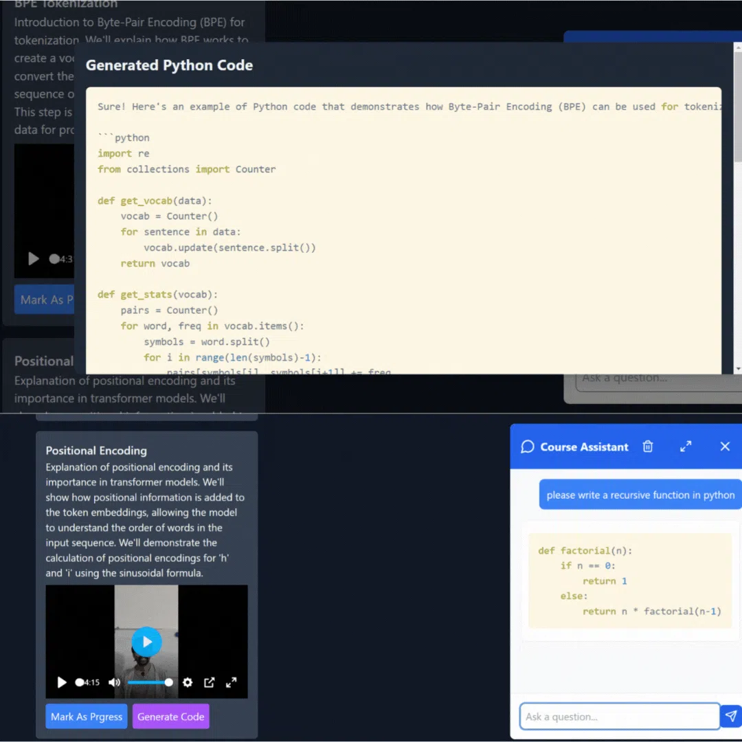
Task: Open Positional Encoding video settings gear
Action: pyautogui.click(x=188, y=682)
